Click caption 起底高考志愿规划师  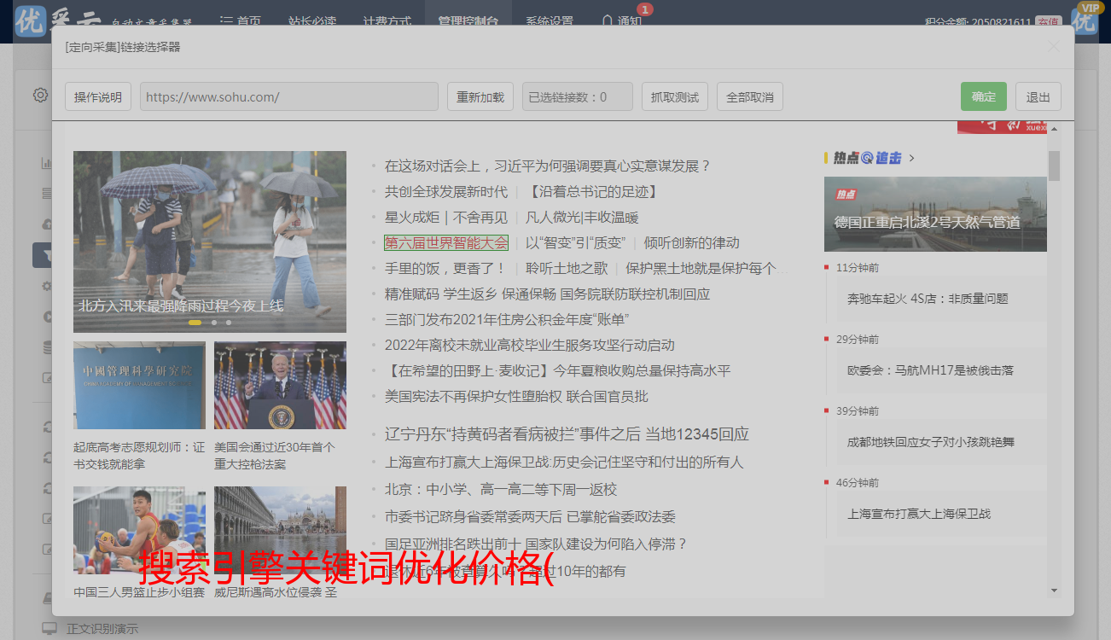[139, 456]
